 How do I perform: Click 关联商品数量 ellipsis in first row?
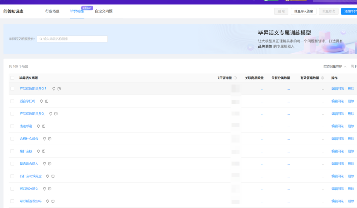pos(262,89)
